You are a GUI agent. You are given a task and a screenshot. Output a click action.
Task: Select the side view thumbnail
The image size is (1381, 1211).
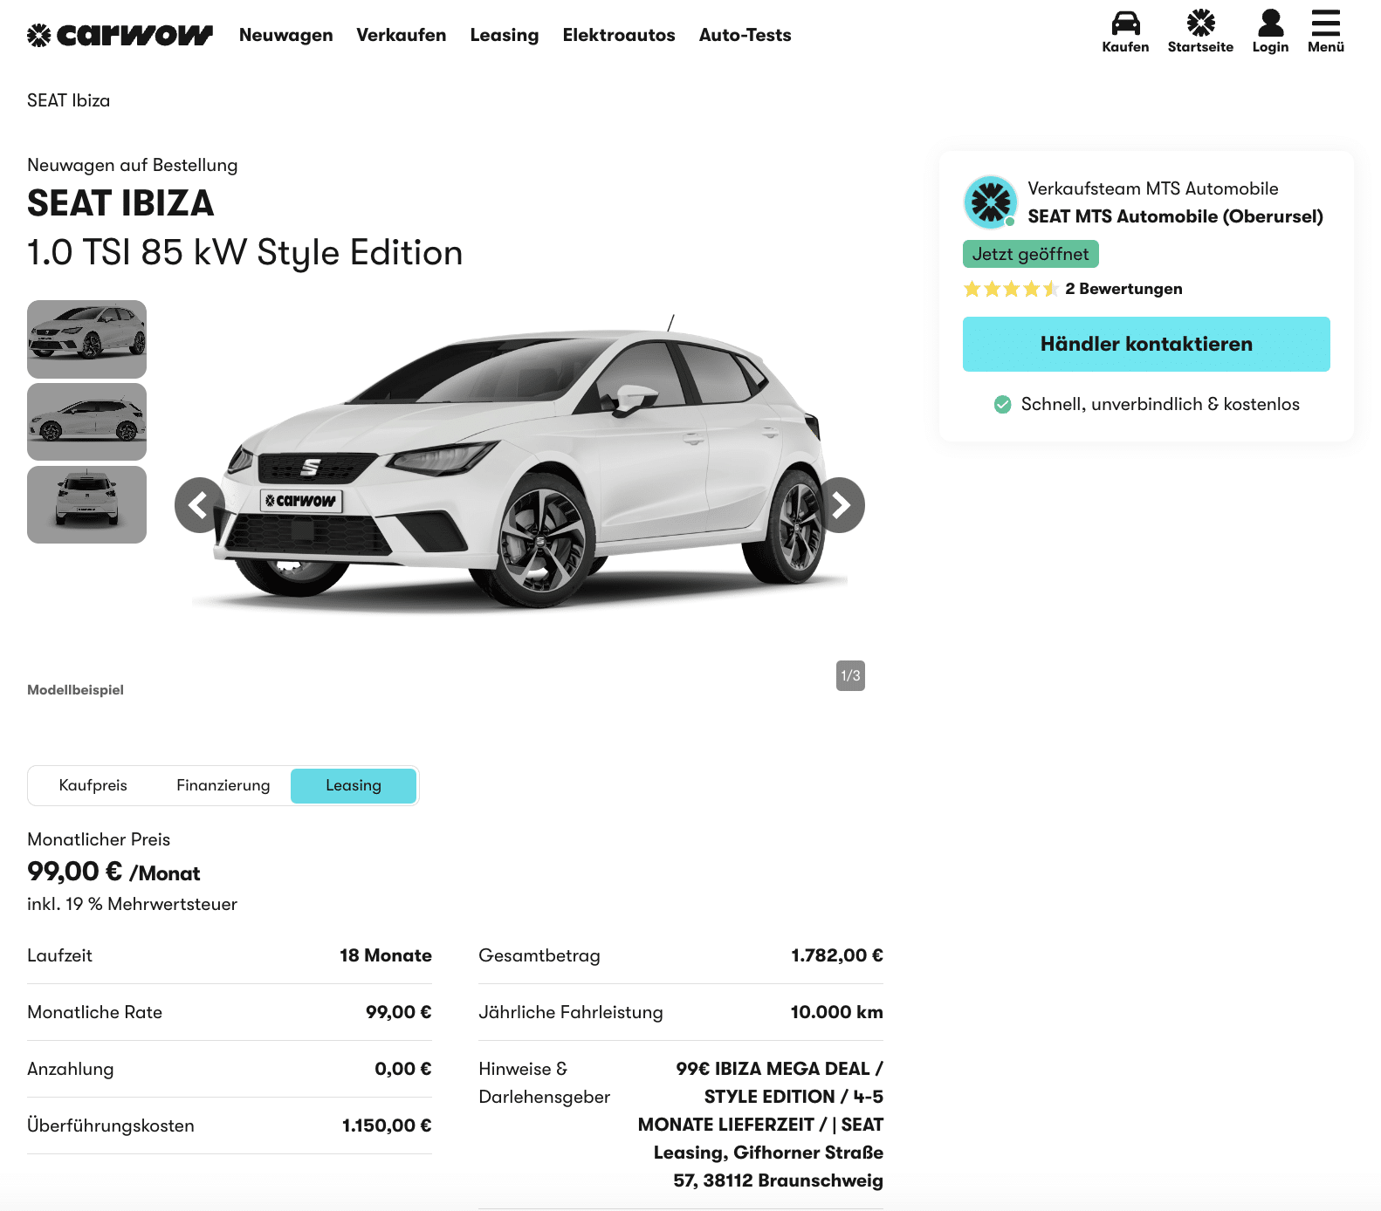click(x=86, y=421)
